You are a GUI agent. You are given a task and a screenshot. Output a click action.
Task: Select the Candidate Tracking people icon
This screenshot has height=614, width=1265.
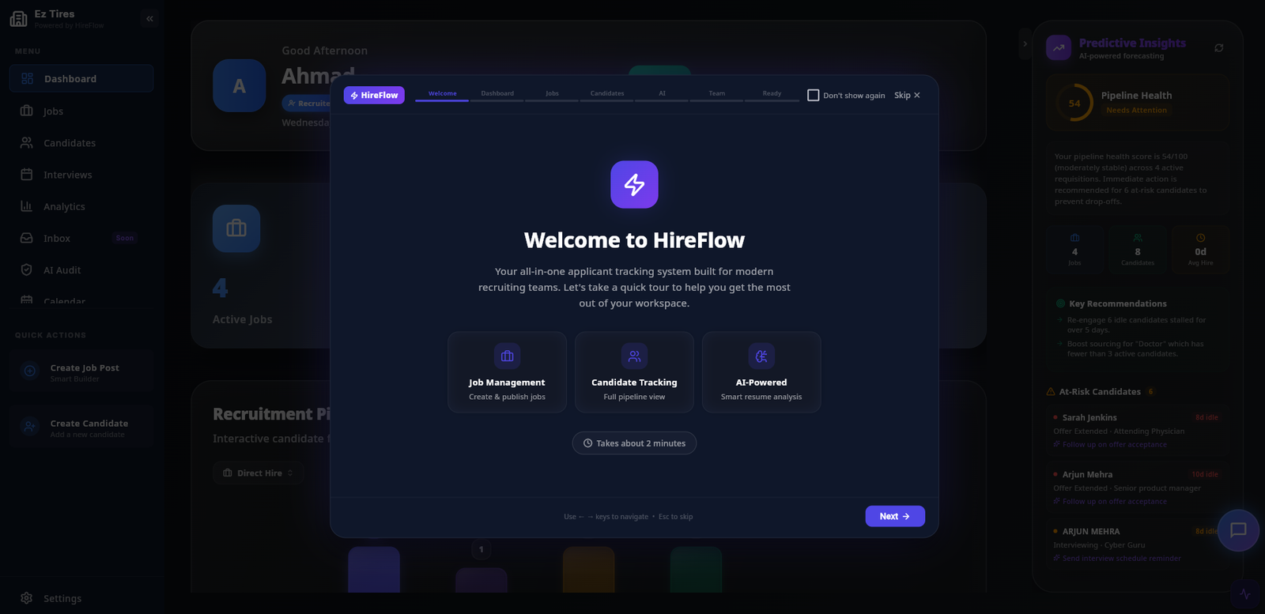pos(634,356)
